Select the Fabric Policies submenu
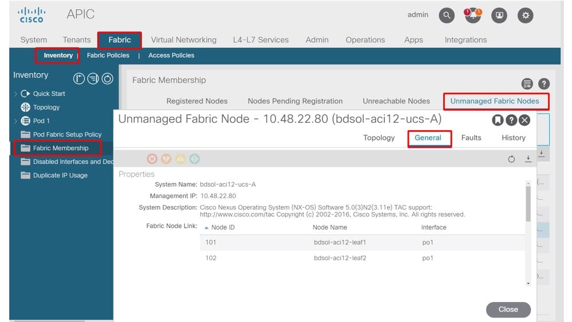The height and width of the screenshot is (322, 572). tap(108, 55)
